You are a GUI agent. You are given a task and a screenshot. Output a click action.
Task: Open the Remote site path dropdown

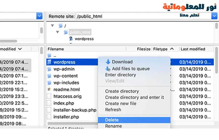[x=214, y=16]
